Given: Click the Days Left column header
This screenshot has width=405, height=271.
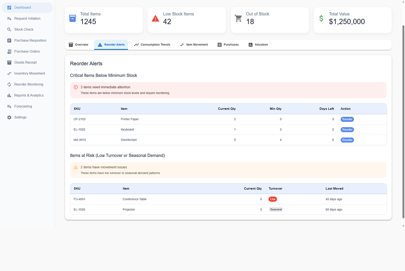Looking at the screenshot, I should pos(327,109).
